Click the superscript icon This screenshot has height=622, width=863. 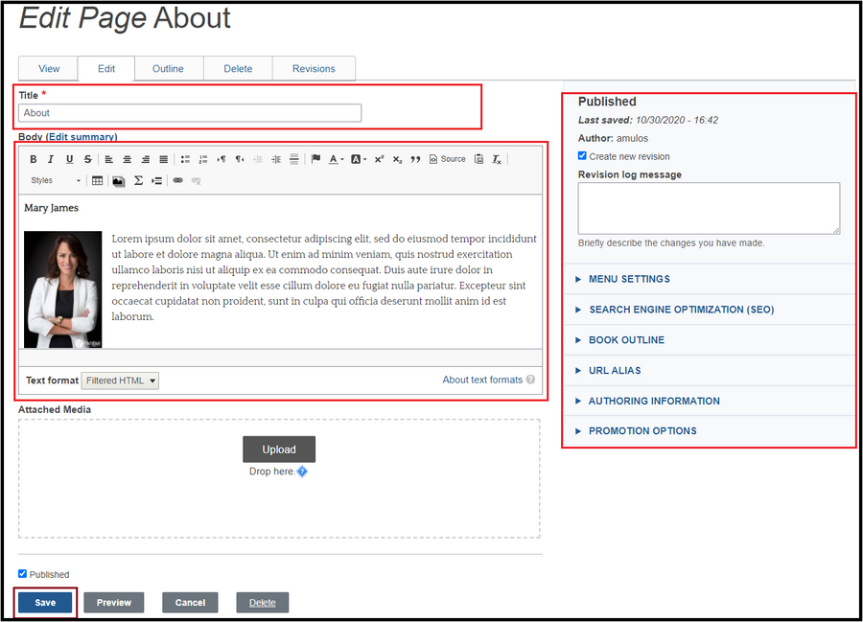379,159
